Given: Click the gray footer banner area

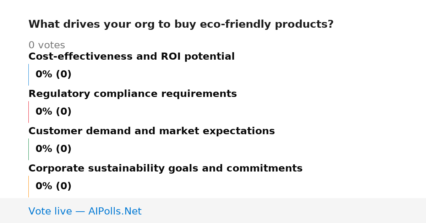Looking at the screenshot, I should [x=213, y=211].
